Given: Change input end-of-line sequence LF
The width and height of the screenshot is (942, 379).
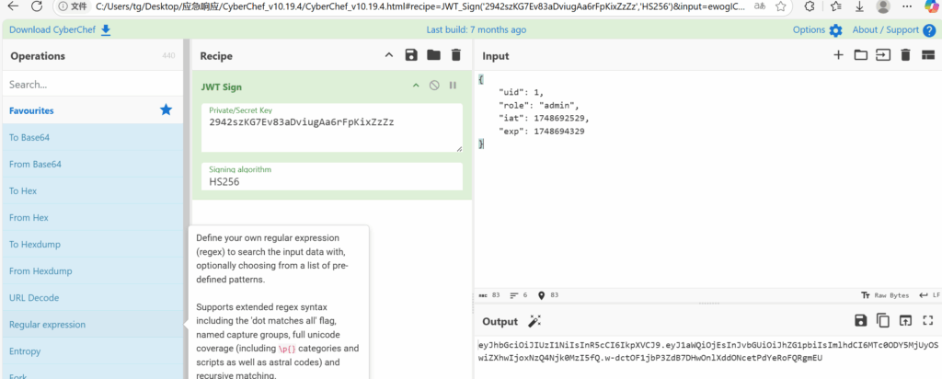Looking at the screenshot, I should 929,295.
